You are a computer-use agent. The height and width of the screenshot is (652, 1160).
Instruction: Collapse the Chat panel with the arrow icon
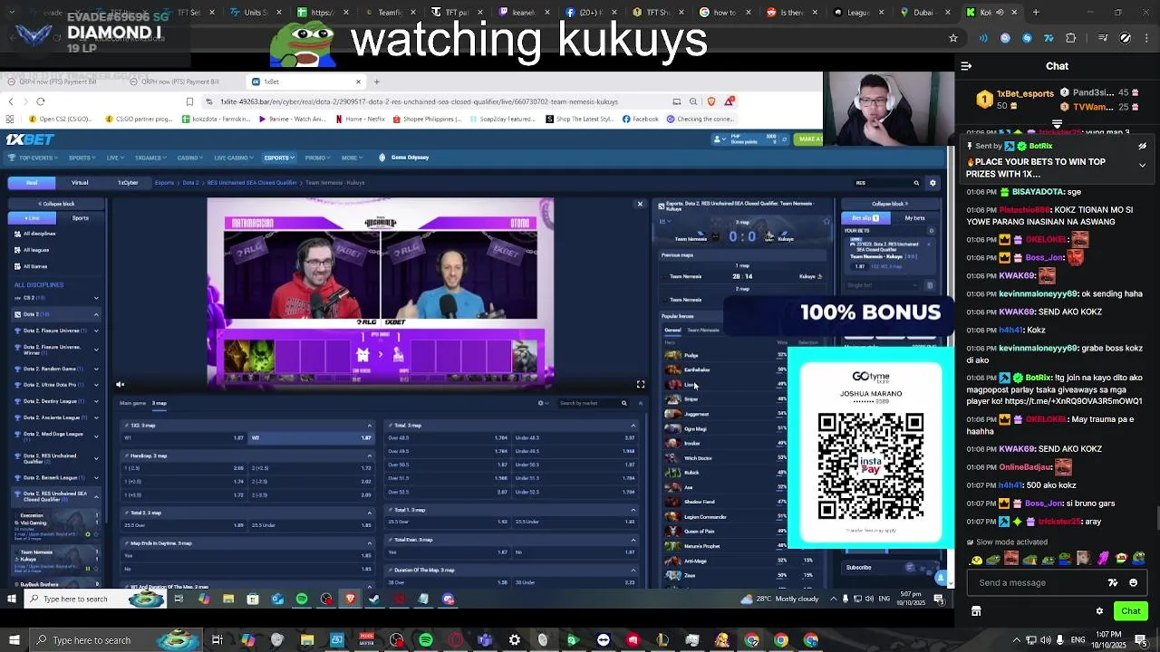(966, 66)
